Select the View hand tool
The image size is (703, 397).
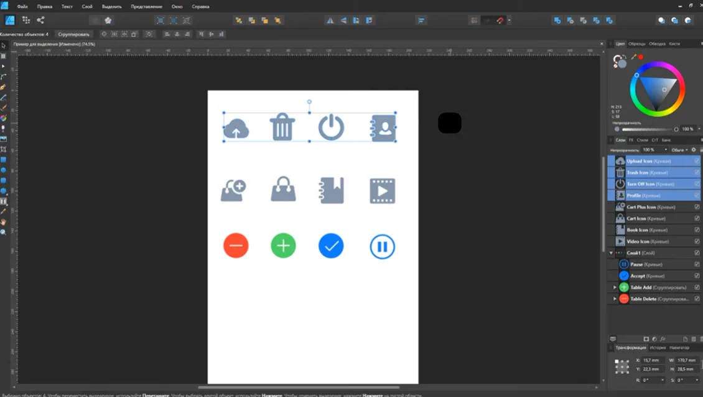pos(4,222)
